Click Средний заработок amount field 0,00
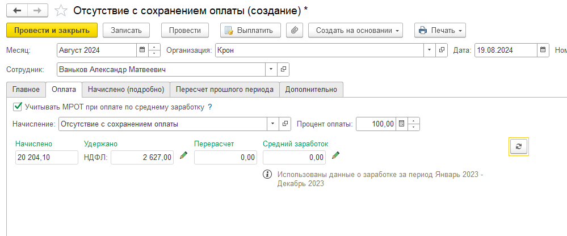The width and height of the screenshot is (567, 236). point(295,158)
